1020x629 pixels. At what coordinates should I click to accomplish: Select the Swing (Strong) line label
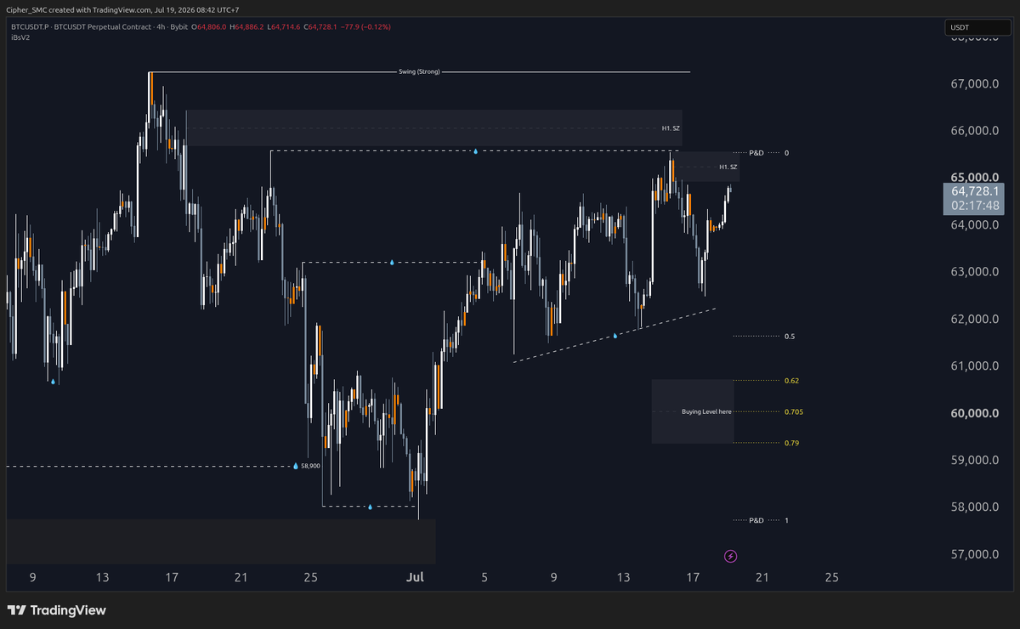419,72
